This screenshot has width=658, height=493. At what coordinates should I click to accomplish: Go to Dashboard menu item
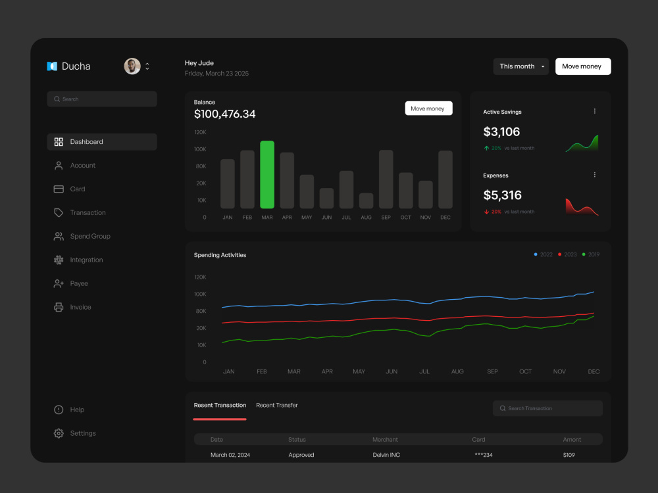(x=102, y=142)
